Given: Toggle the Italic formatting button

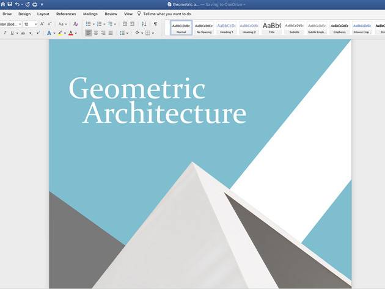Looking at the screenshot, I should (5, 33).
